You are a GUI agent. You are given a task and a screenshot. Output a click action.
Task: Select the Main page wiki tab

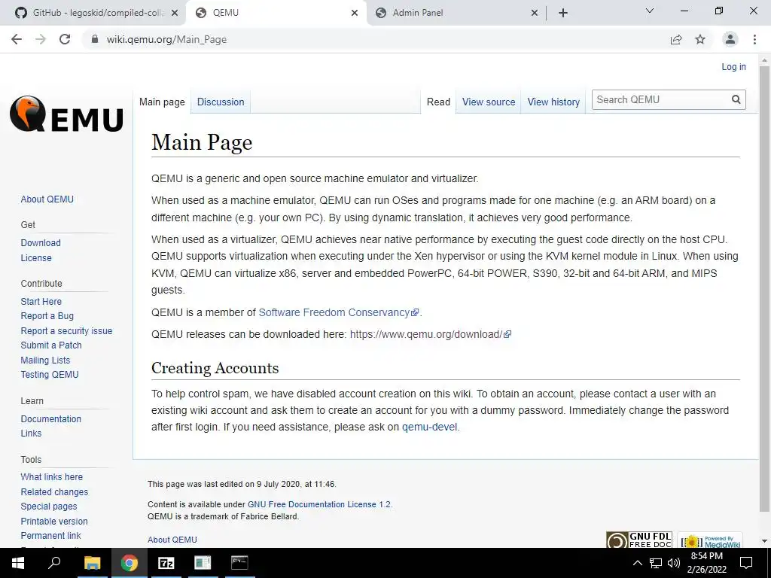(x=162, y=102)
